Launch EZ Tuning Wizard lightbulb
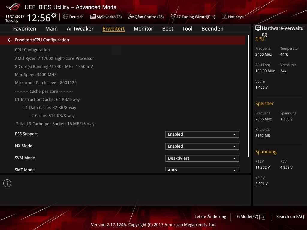The height and width of the screenshot is (230, 307). (173, 17)
